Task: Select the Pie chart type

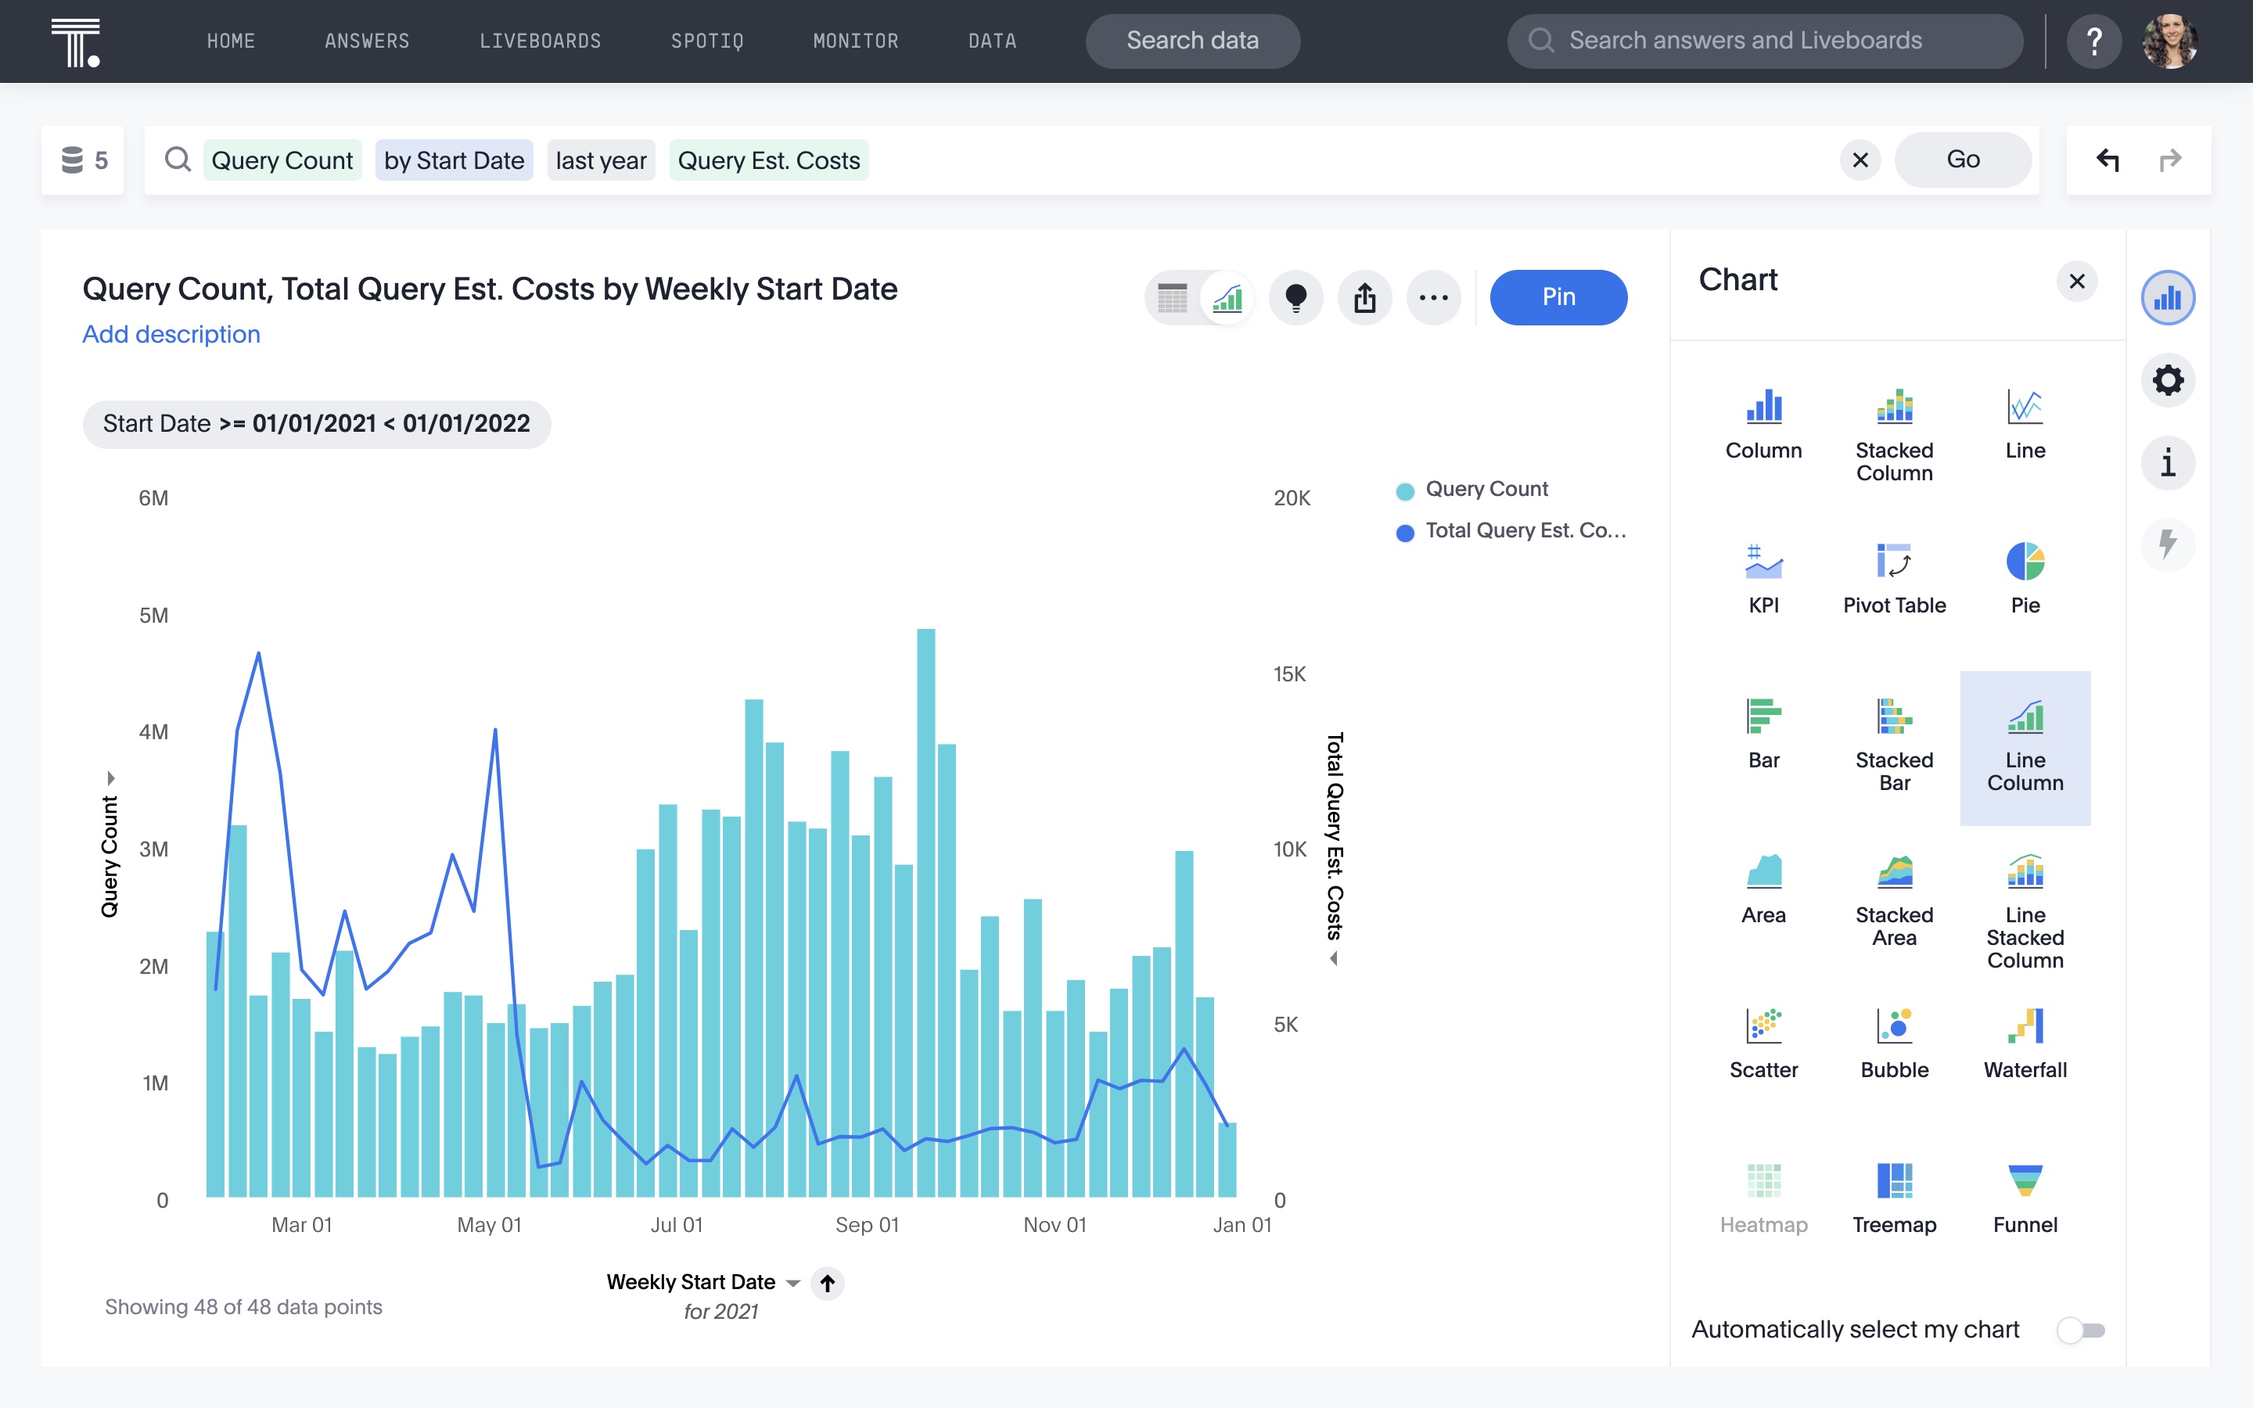Action: pyautogui.click(x=2025, y=579)
